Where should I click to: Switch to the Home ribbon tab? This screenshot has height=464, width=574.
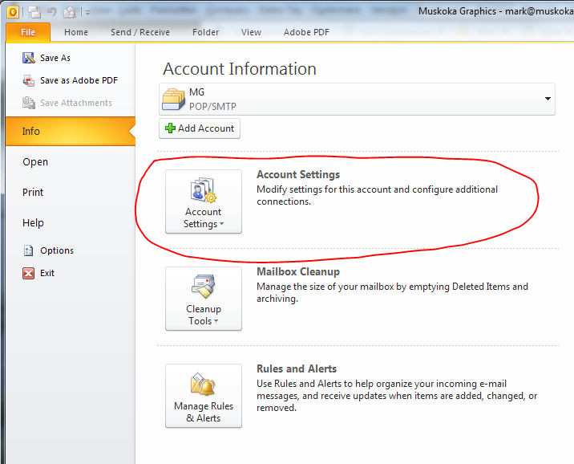(x=76, y=32)
